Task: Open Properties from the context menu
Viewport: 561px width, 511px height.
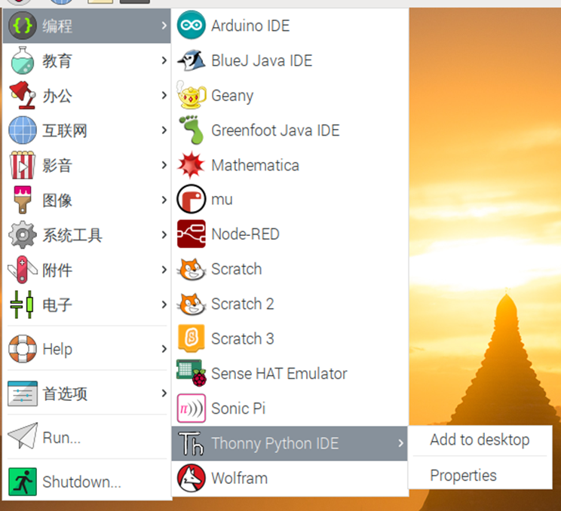Action: coord(463,476)
